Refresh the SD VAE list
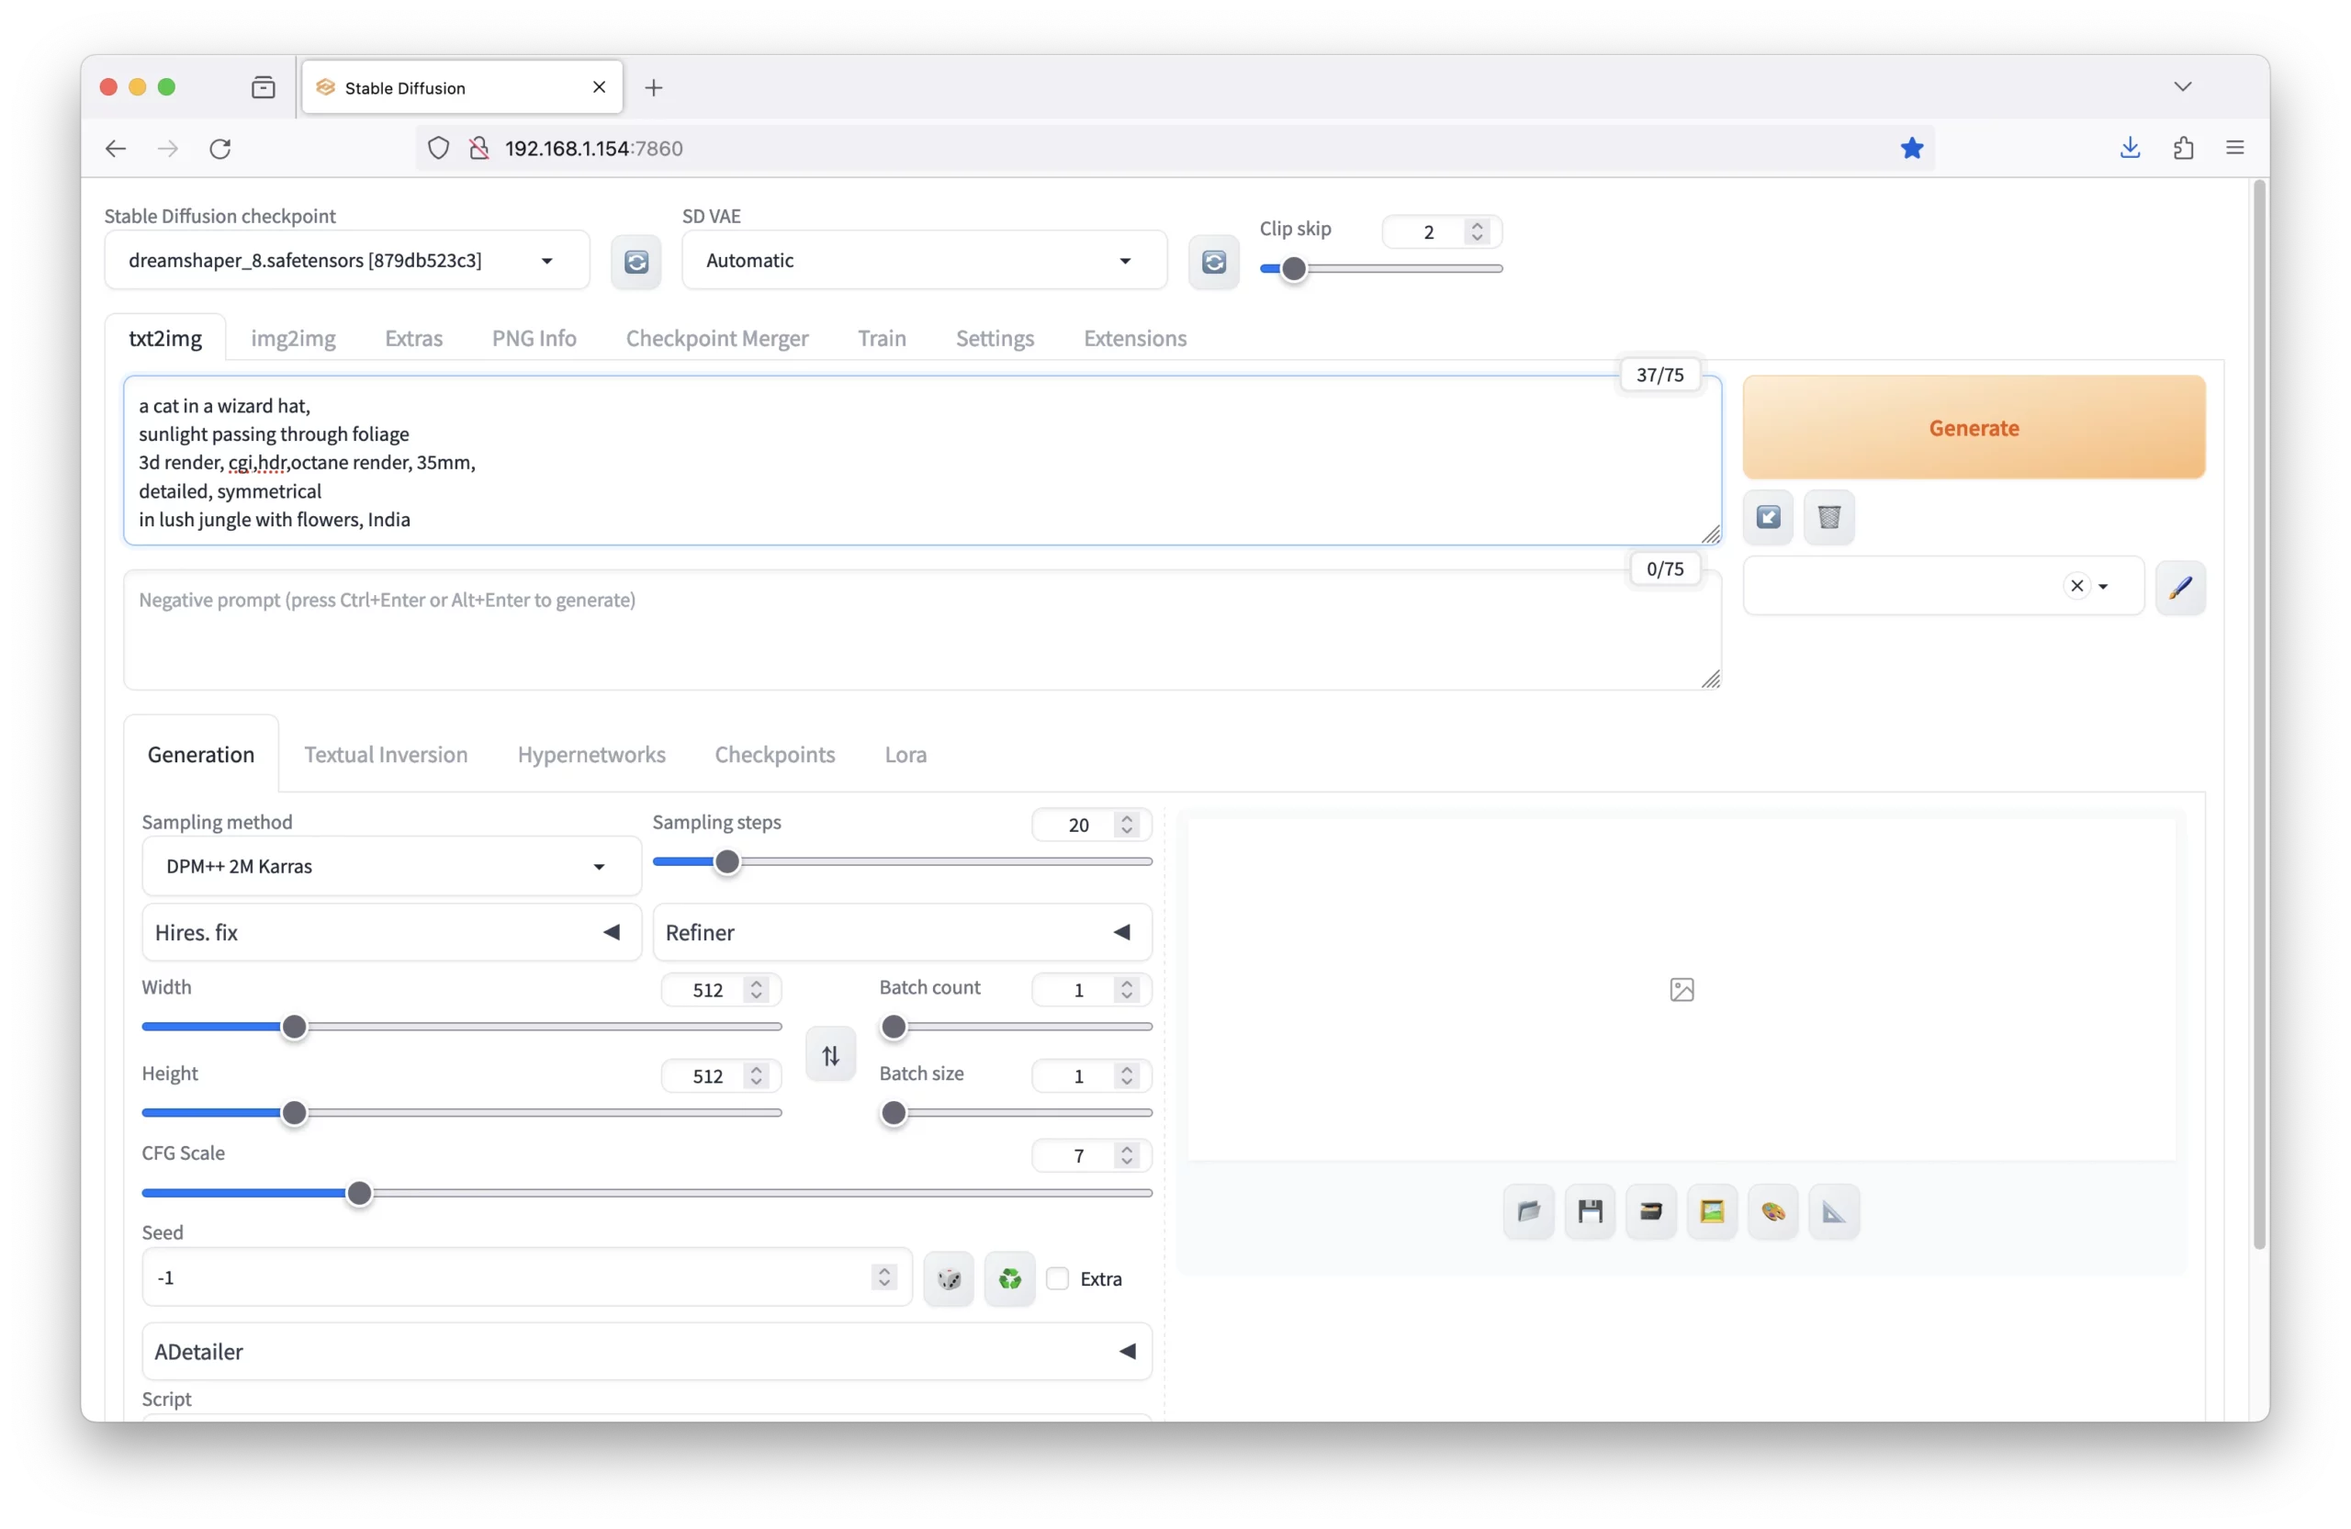 tap(1213, 262)
